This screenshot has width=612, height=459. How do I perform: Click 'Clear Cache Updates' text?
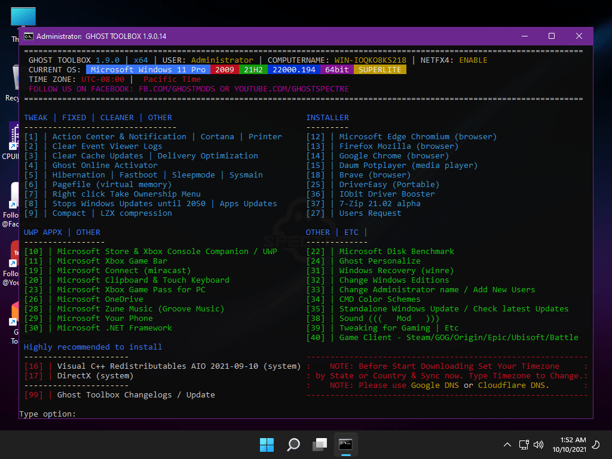tap(98, 156)
